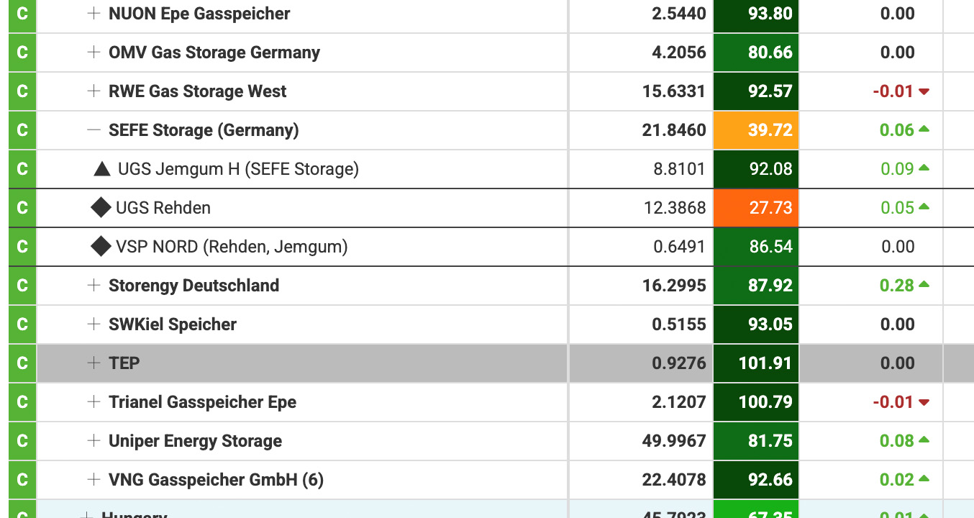
Task: Click the green C badge for TEP row
Action: coord(22,363)
